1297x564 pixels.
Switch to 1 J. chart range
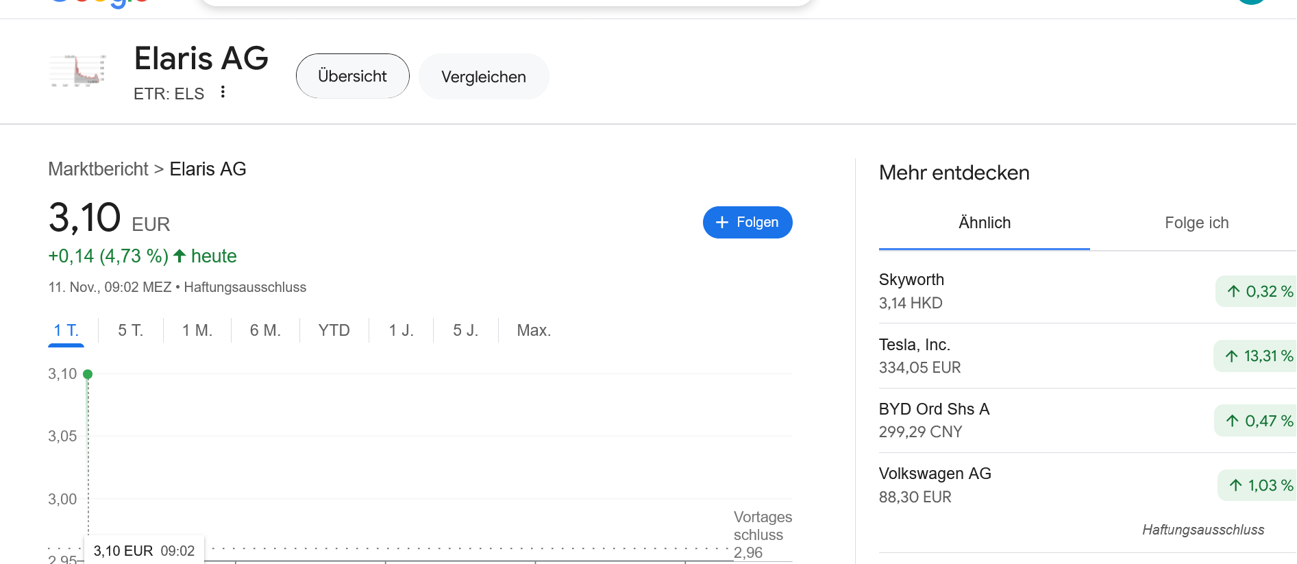401,330
